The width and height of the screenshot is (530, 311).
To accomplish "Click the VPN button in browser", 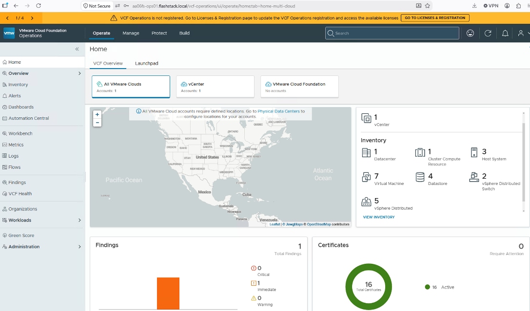I will (x=491, y=6).
